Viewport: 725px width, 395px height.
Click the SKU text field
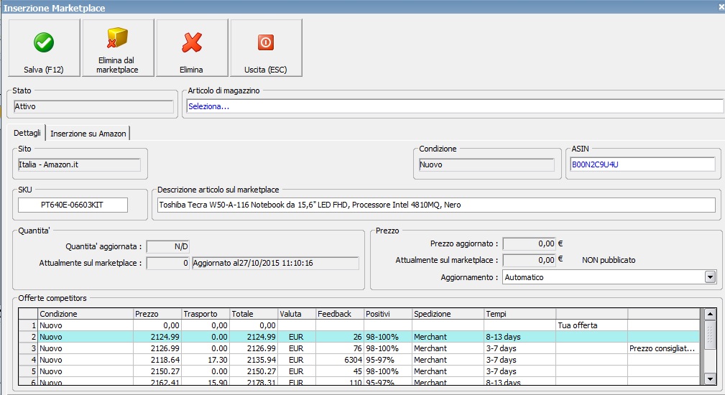[x=73, y=205]
